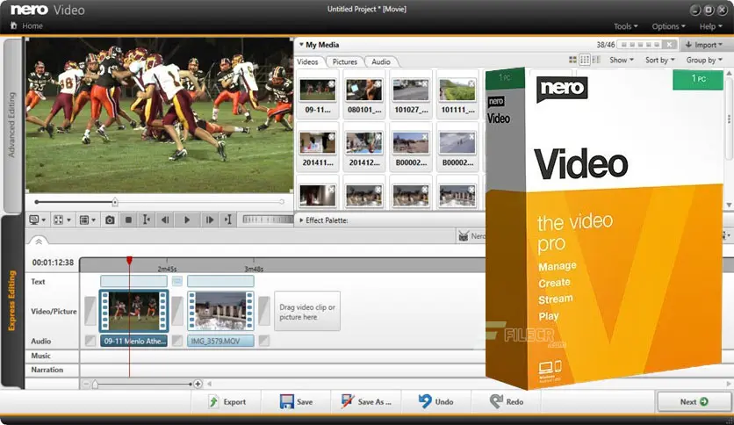Screen dimensions: 734x425
Task: Play the preview video
Action: point(186,220)
